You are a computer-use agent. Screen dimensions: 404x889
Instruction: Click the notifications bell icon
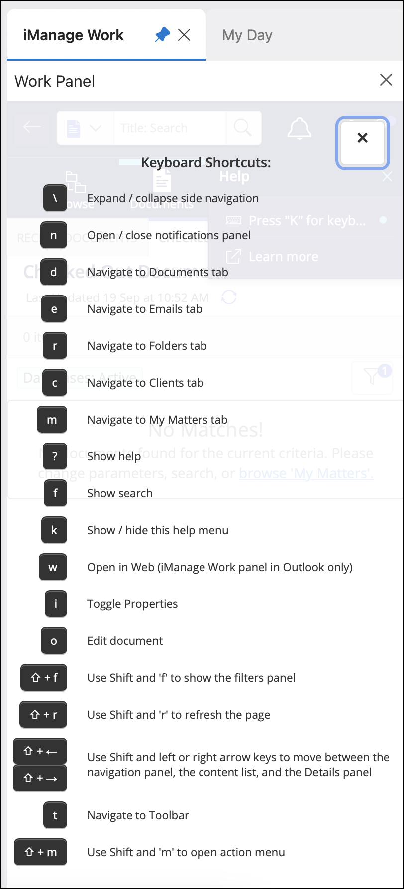300,129
